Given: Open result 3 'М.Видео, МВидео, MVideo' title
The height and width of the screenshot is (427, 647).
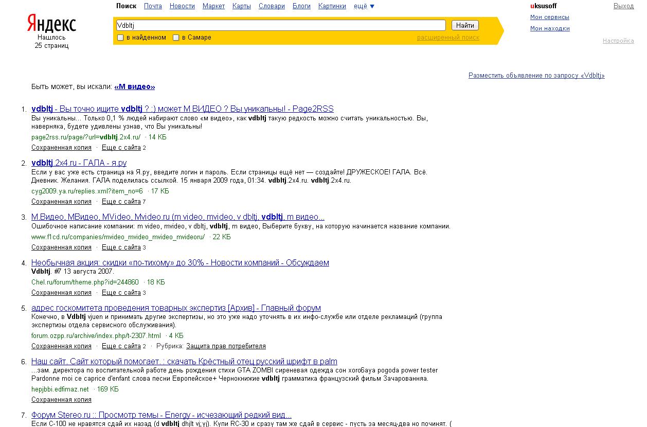Looking at the screenshot, I should [x=178, y=217].
